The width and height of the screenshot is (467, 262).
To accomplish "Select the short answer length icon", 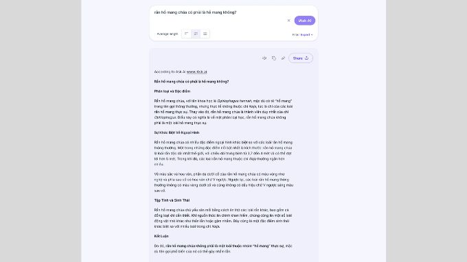I will coord(186,34).
